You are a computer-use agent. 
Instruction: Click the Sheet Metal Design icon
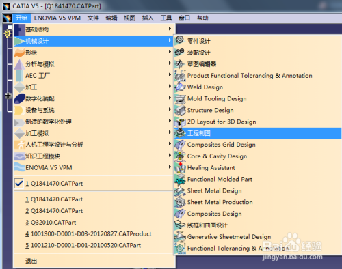(x=180, y=190)
